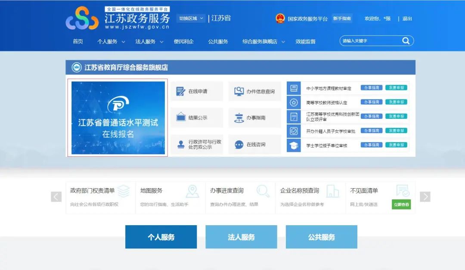Click the 立即查看 green button
Image resolution: width=465 pixels, height=270 pixels.
[401, 205]
